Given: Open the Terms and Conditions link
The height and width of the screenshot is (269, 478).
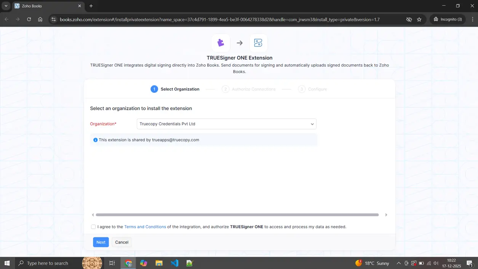Looking at the screenshot, I should (x=145, y=227).
